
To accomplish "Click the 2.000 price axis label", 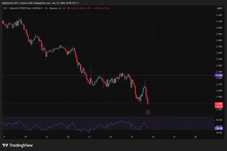I will pos(219,90).
